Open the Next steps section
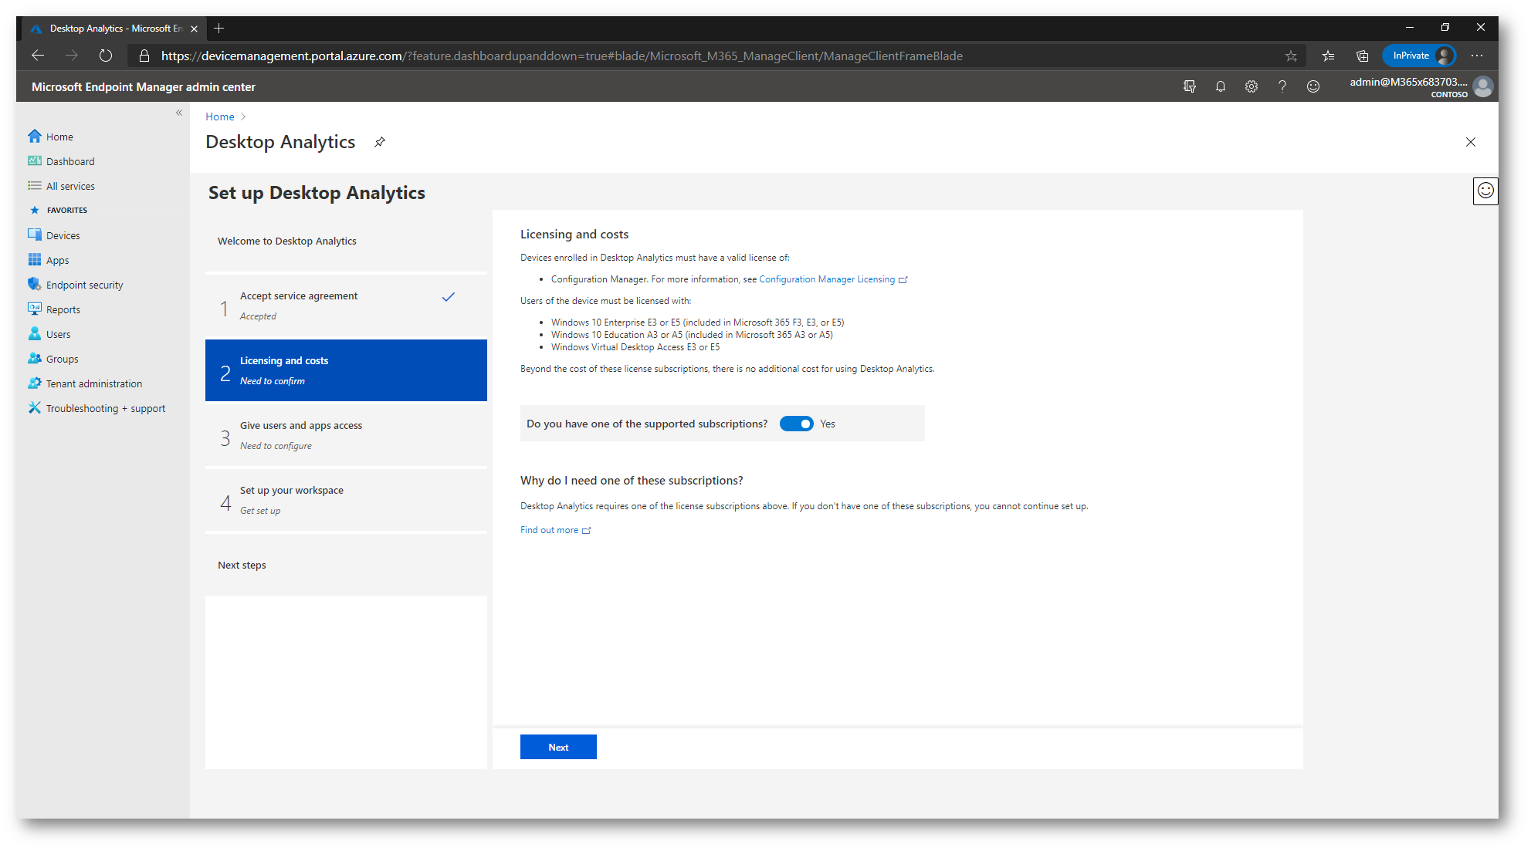 346,565
